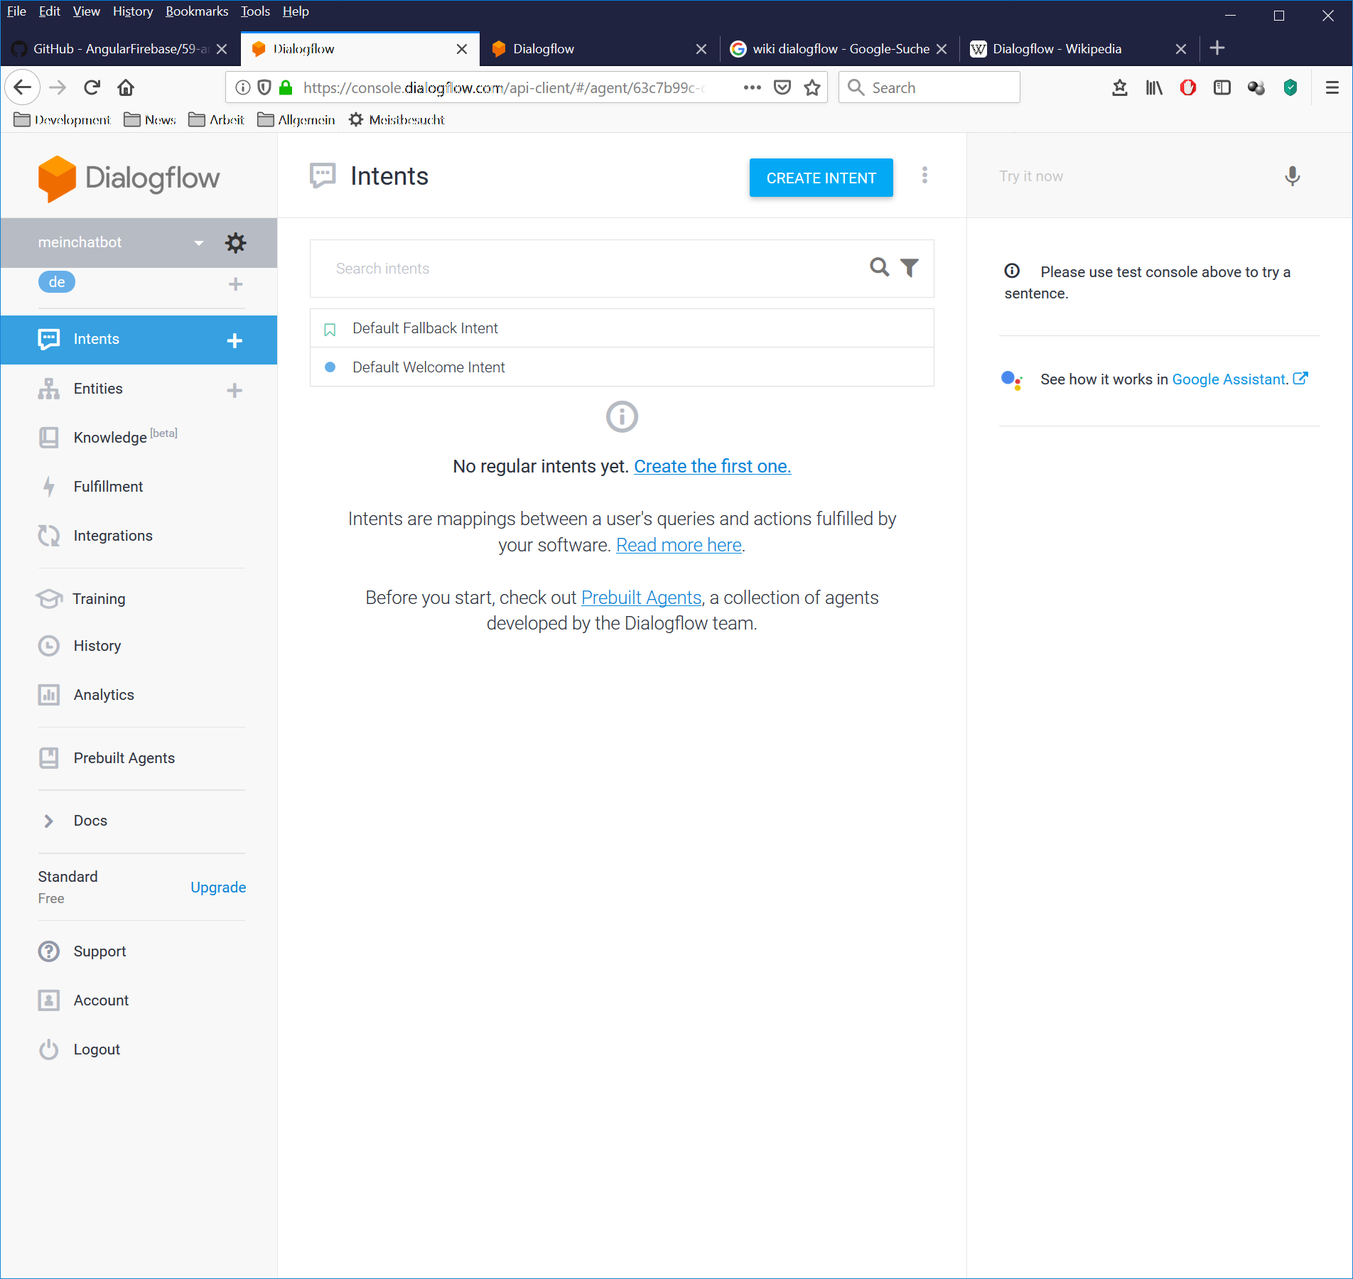Select the de language badge

tap(57, 282)
